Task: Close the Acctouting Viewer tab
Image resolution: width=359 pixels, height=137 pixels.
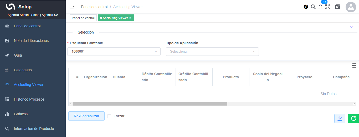Action: 130,18
